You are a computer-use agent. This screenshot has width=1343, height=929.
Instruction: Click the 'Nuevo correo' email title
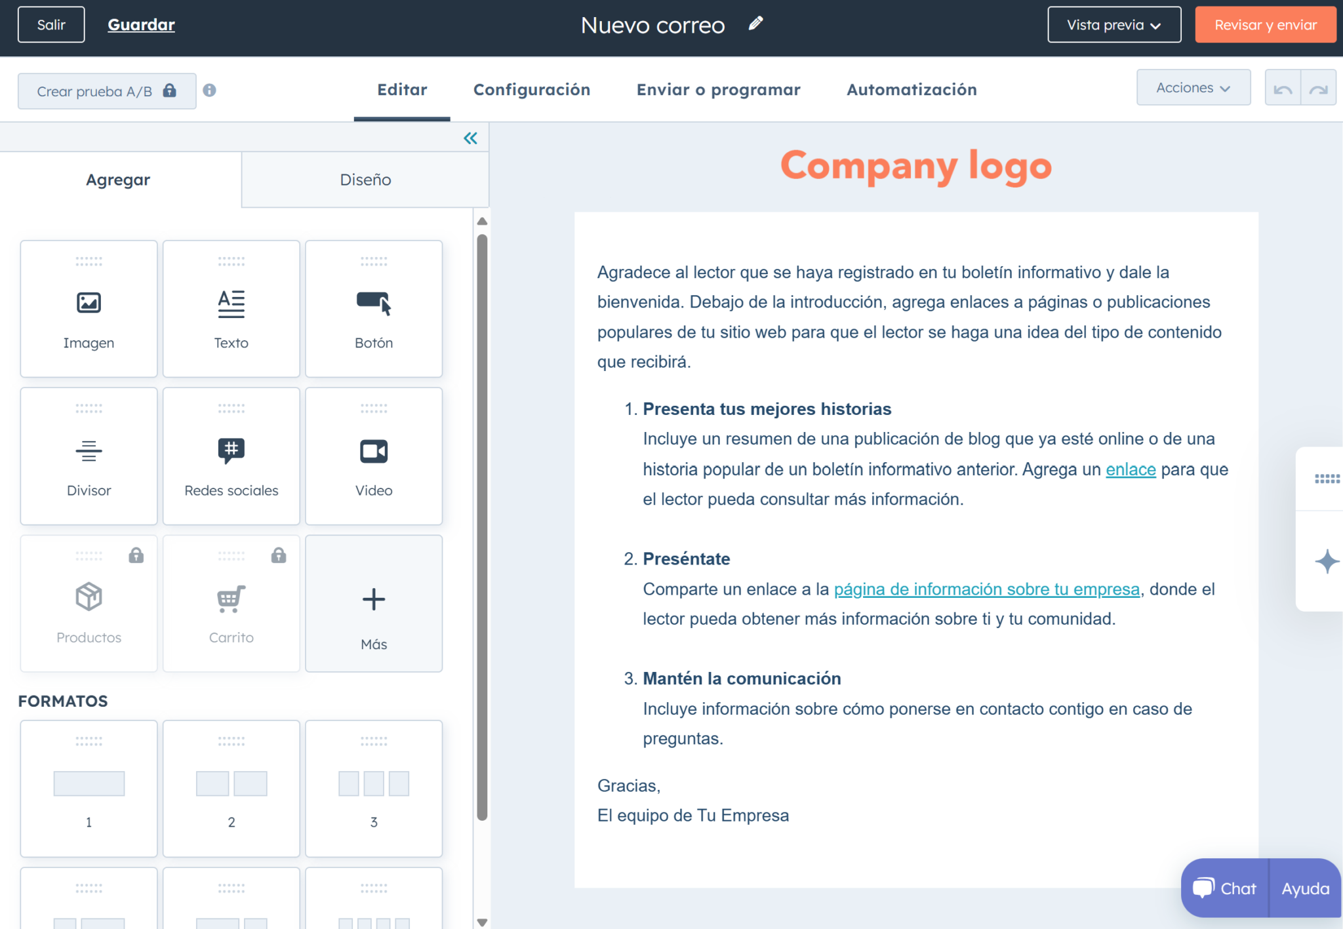pyautogui.click(x=653, y=25)
